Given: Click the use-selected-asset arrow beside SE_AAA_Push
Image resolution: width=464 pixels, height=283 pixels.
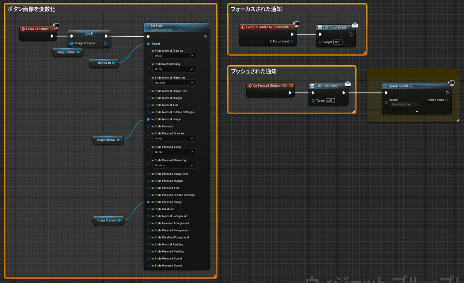Looking at the screenshot, I should tap(415, 104).
